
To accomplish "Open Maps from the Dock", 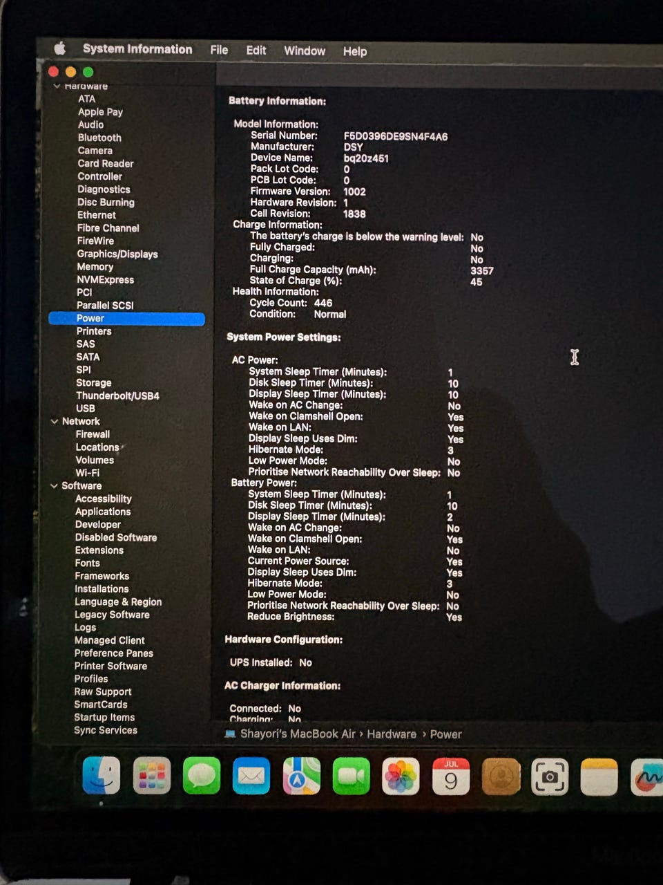I will point(301,776).
